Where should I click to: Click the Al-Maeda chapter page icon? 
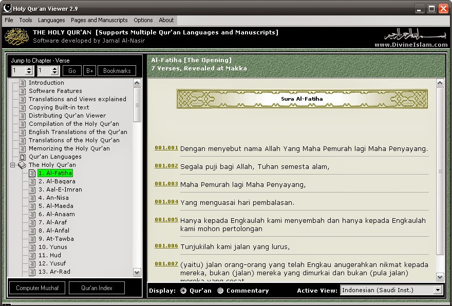pos(32,206)
